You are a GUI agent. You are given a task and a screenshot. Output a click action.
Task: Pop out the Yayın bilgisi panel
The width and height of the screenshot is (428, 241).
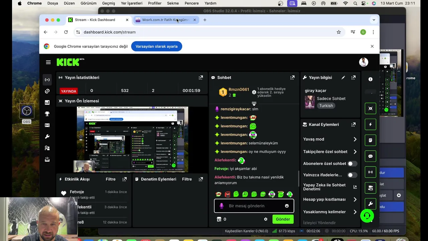click(x=353, y=77)
